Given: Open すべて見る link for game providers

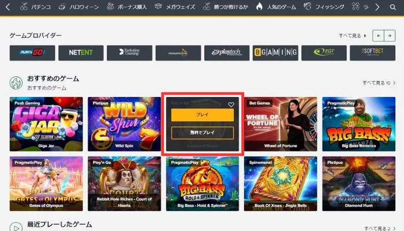Looking at the screenshot, I should click(x=352, y=36).
